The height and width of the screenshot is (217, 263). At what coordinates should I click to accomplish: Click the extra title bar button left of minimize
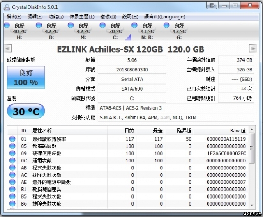point(212,6)
